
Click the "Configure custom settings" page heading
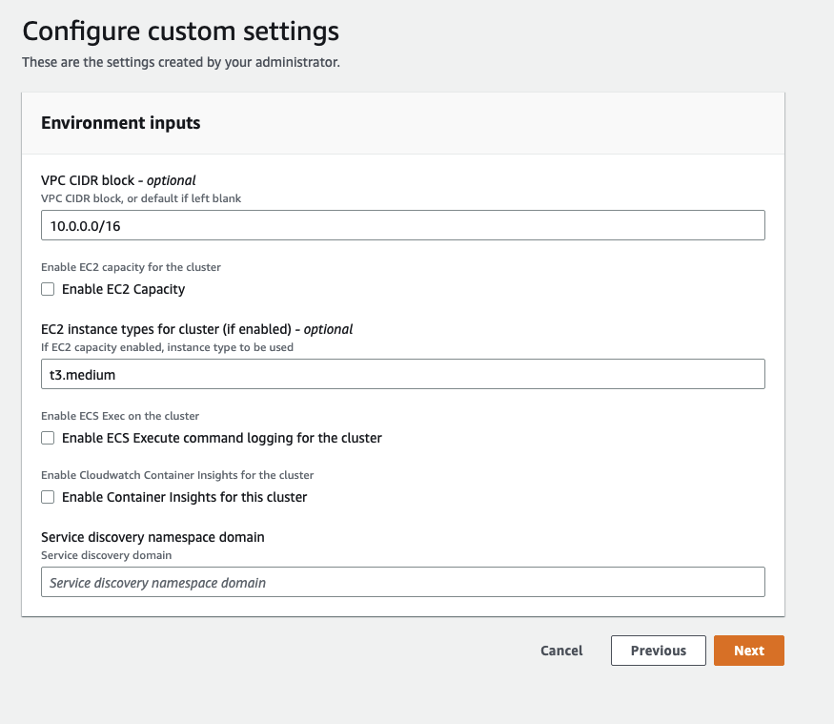click(x=180, y=31)
